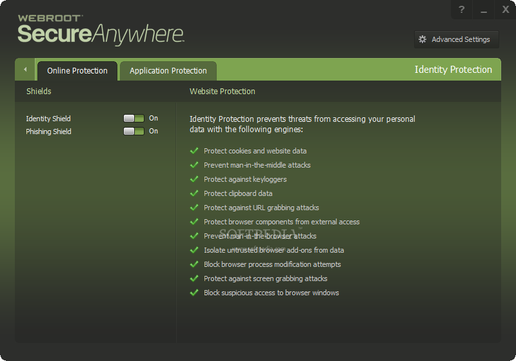
Task: Click text 'Protect browser components from external access'
Action: (282, 222)
